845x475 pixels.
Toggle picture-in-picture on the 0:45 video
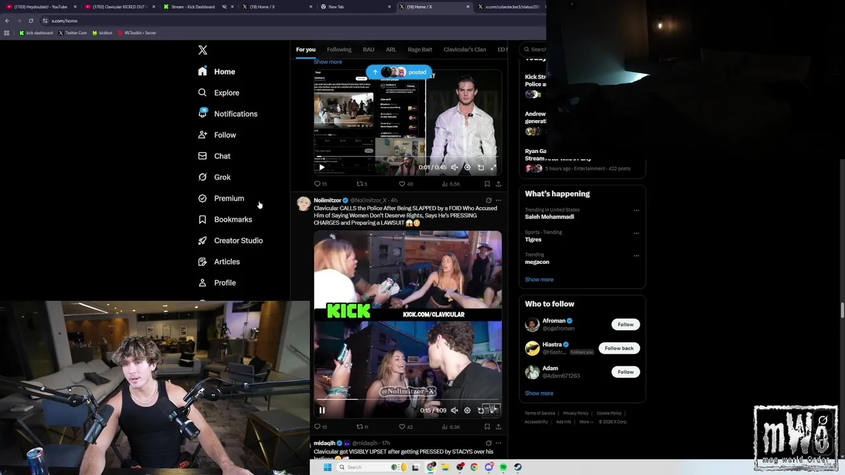click(x=481, y=168)
